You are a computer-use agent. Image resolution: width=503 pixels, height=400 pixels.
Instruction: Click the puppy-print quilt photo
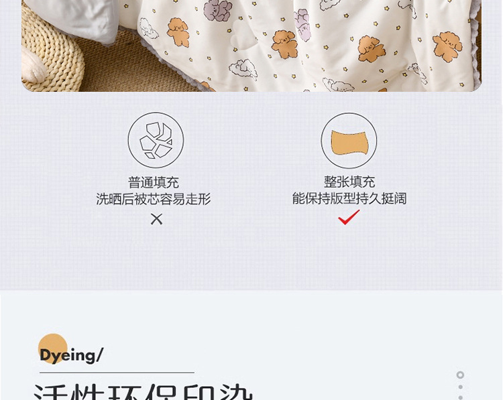[251, 46]
